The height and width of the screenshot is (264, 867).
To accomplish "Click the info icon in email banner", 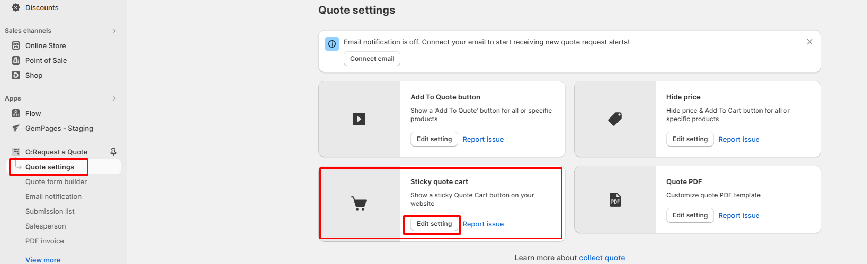I will [x=332, y=44].
